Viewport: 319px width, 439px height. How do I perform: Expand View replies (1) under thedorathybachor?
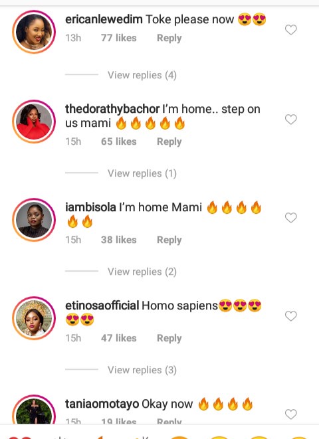click(142, 173)
